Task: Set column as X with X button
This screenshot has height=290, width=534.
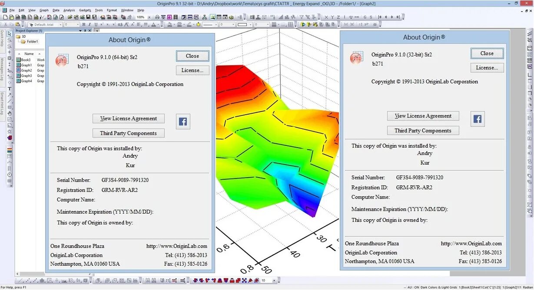Action: pyautogui.click(x=326, y=17)
